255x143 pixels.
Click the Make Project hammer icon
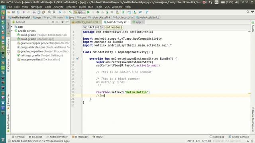(x=70, y=12)
